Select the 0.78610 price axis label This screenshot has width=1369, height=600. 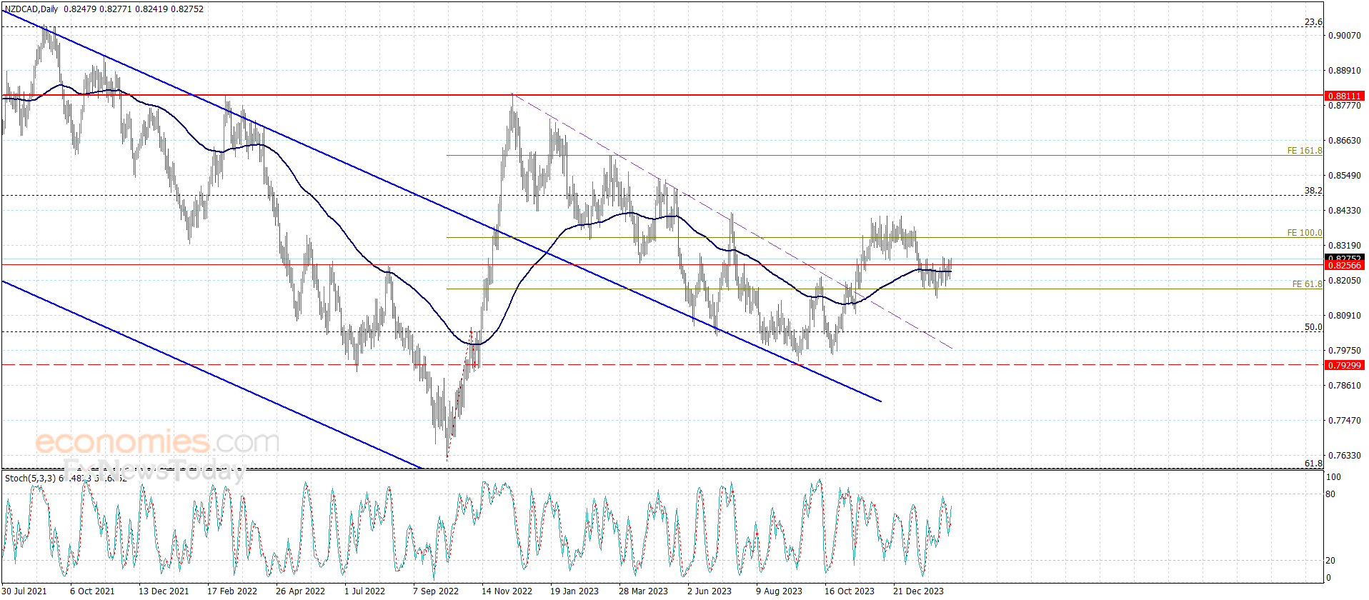pos(1344,386)
